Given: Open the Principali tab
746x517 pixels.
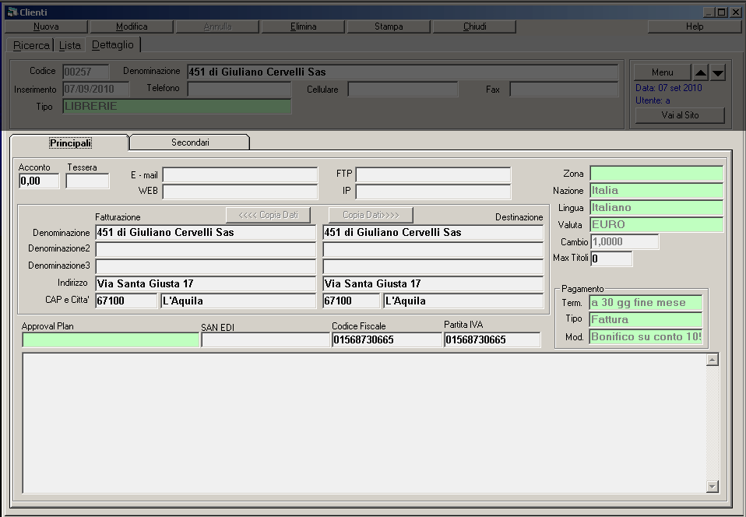Looking at the screenshot, I should tap(70, 142).
